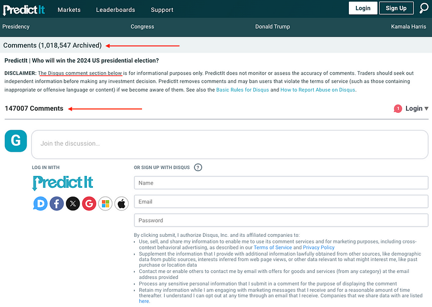Click the G user avatar
The width and height of the screenshot is (432, 307).
[x=16, y=141]
